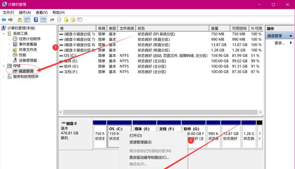
Task: Open the Help question mark toolbar icon
Action: click(36, 19)
